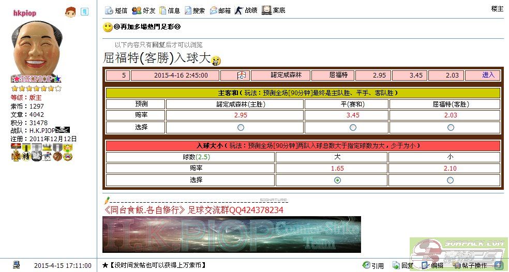Open the 案底 case record icon
This screenshot has height=272, width=509.
coord(266,10)
